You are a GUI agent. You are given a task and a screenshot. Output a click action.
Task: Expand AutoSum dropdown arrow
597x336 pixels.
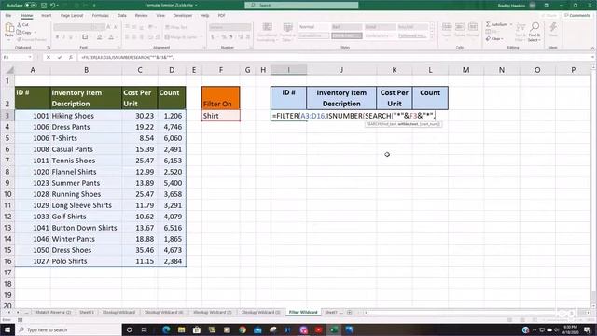[511, 25]
